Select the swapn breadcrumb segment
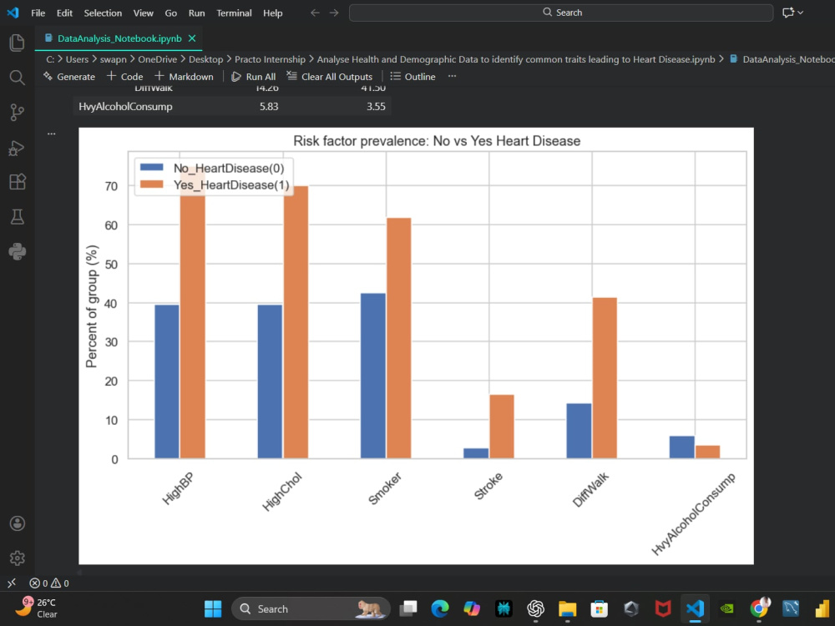Screen dimensions: 835x626 [114, 59]
